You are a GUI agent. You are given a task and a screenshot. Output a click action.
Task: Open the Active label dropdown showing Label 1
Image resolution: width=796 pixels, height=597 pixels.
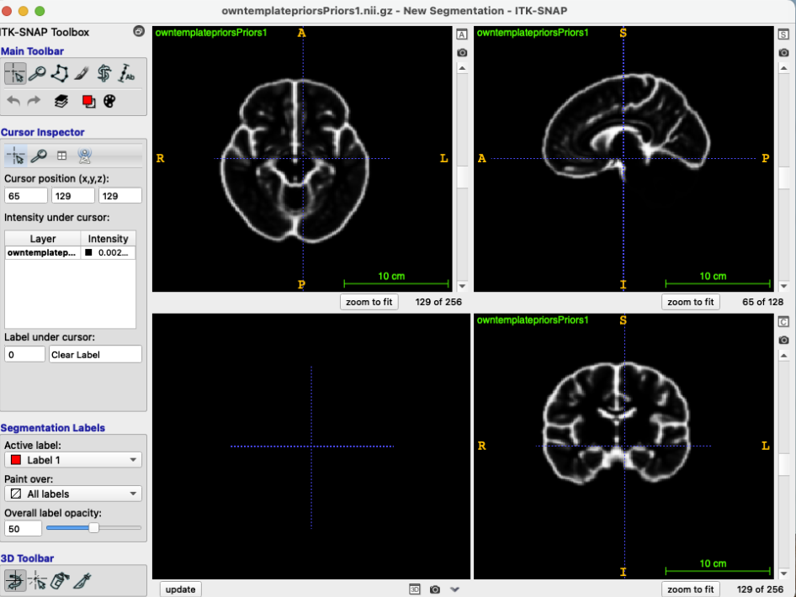tap(72, 460)
